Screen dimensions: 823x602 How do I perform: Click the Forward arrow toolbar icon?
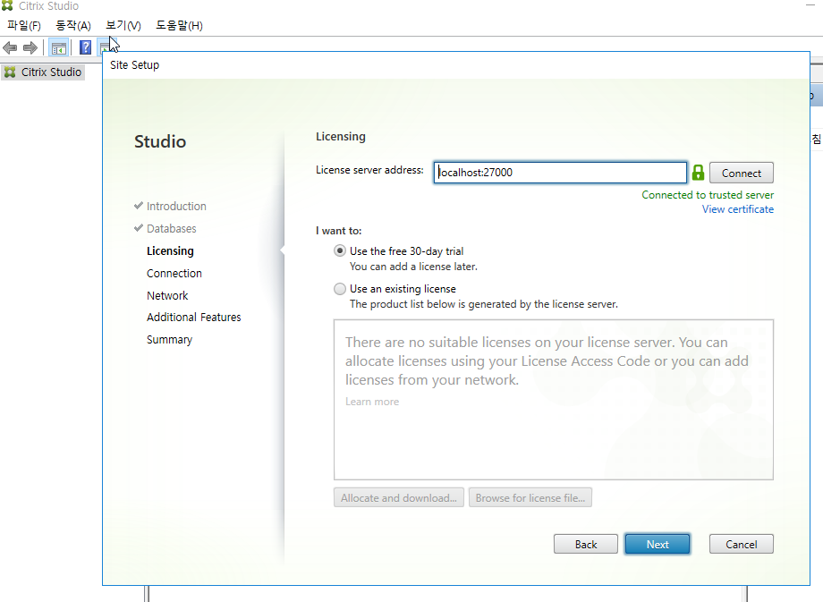click(x=30, y=47)
